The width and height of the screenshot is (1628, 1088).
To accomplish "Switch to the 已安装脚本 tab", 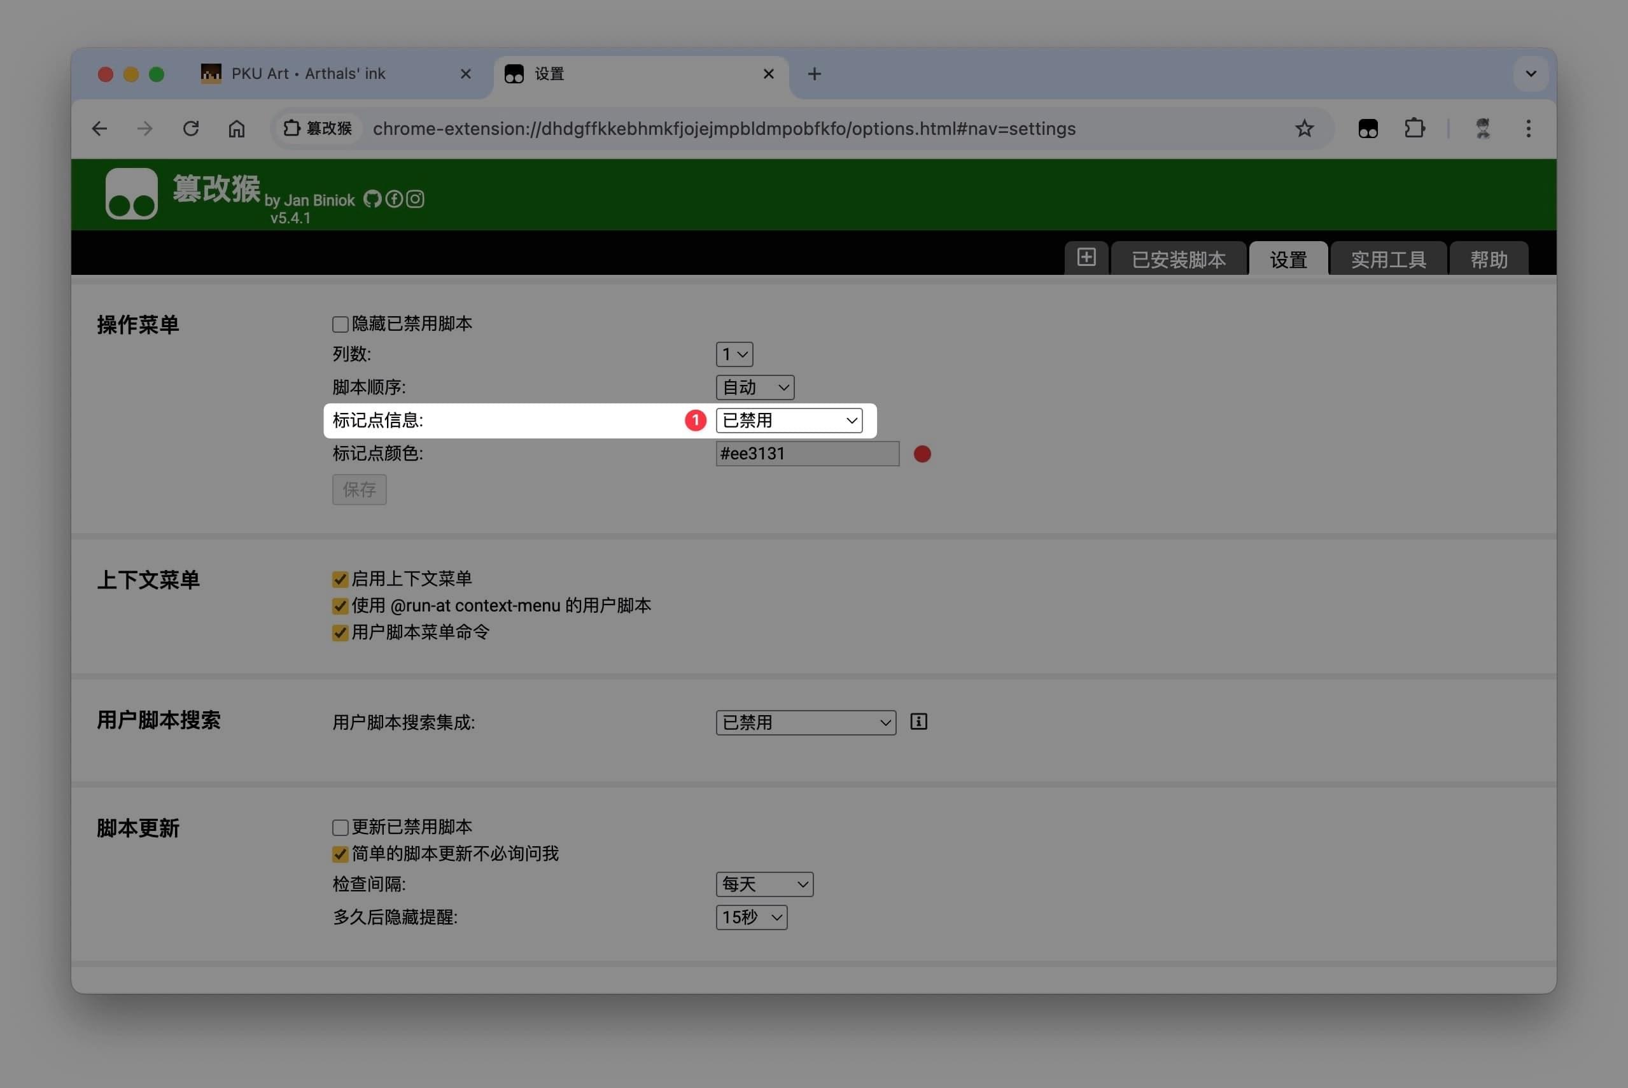I will 1178,260.
